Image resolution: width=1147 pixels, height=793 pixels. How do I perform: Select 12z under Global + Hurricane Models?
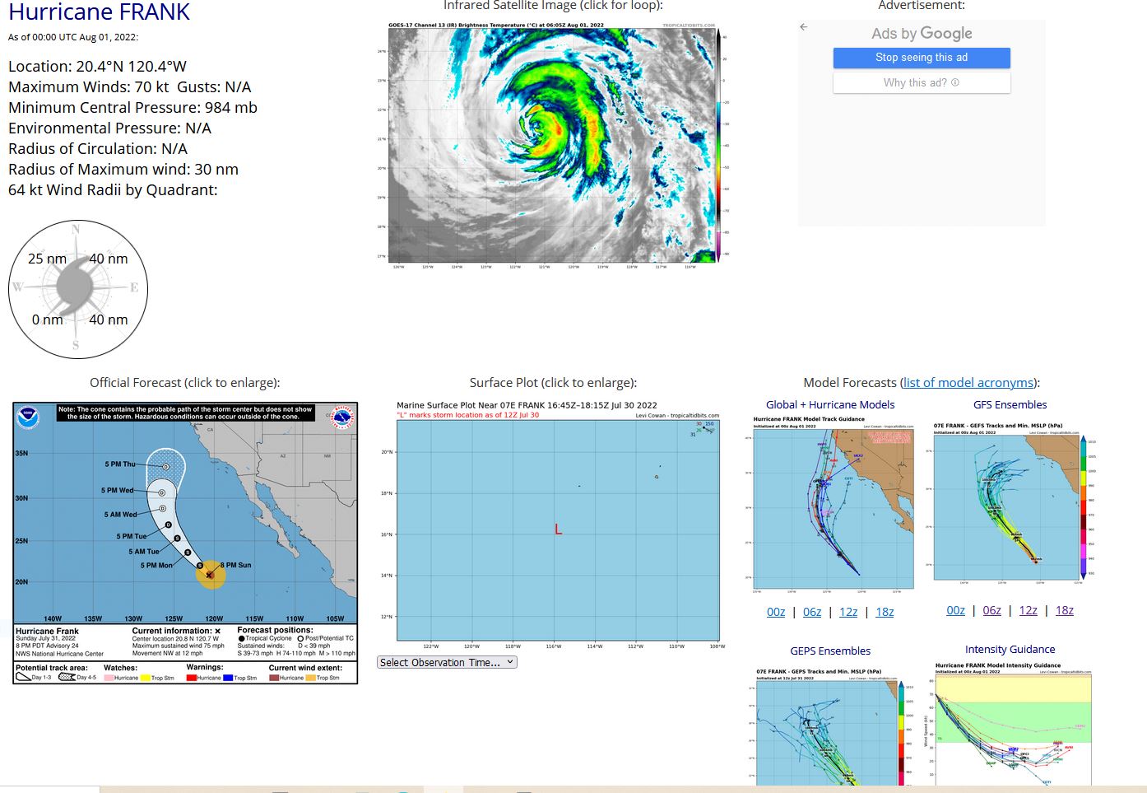point(848,612)
